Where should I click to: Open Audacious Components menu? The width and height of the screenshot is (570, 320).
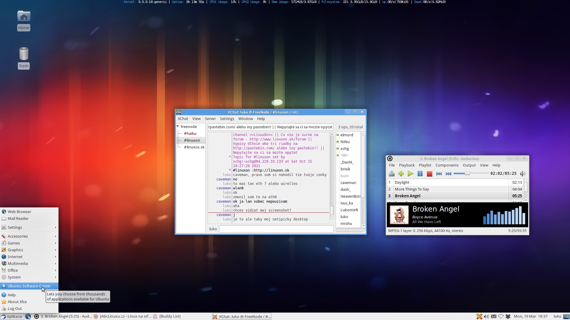tap(447, 165)
